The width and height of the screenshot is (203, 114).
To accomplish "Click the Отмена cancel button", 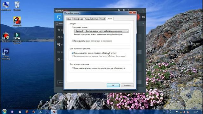I will pyautogui.click(x=127, y=85).
